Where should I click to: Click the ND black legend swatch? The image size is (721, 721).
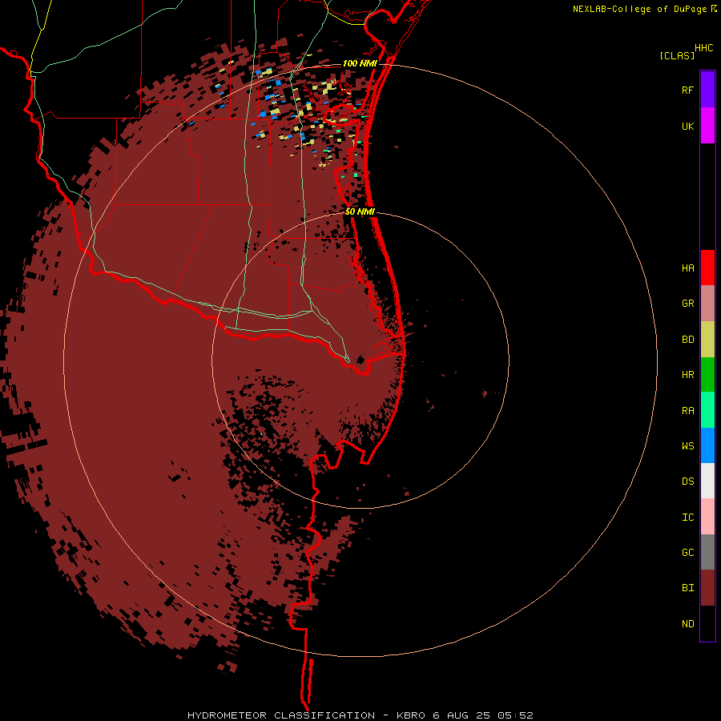(707, 623)
